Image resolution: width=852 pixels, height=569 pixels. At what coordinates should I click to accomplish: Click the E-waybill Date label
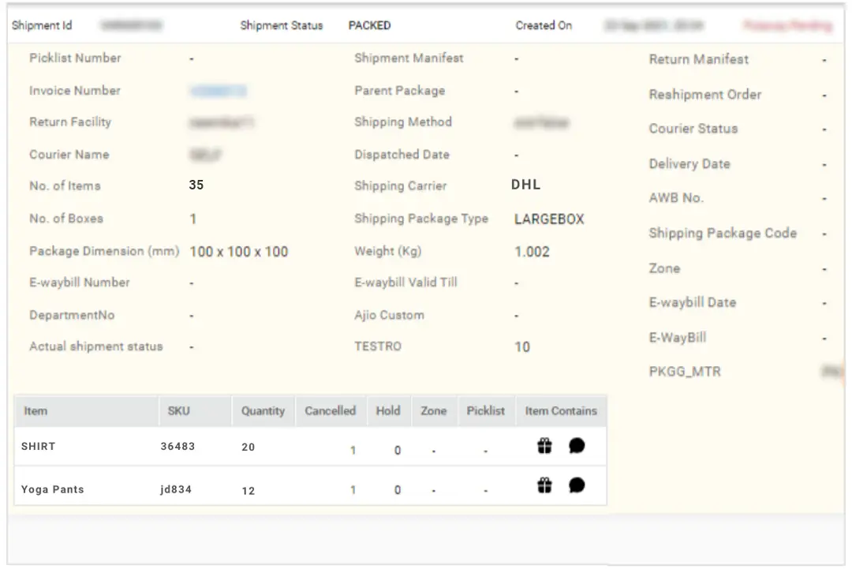click(x=693, y=303)
